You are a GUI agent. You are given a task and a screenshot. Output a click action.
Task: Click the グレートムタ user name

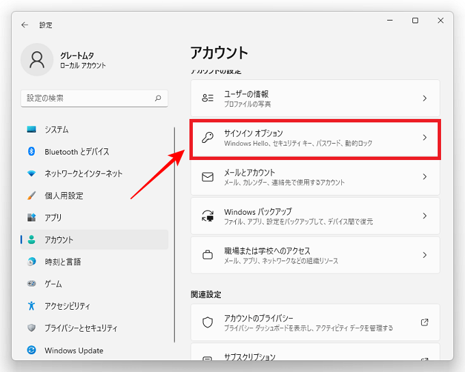coord(77,55)
